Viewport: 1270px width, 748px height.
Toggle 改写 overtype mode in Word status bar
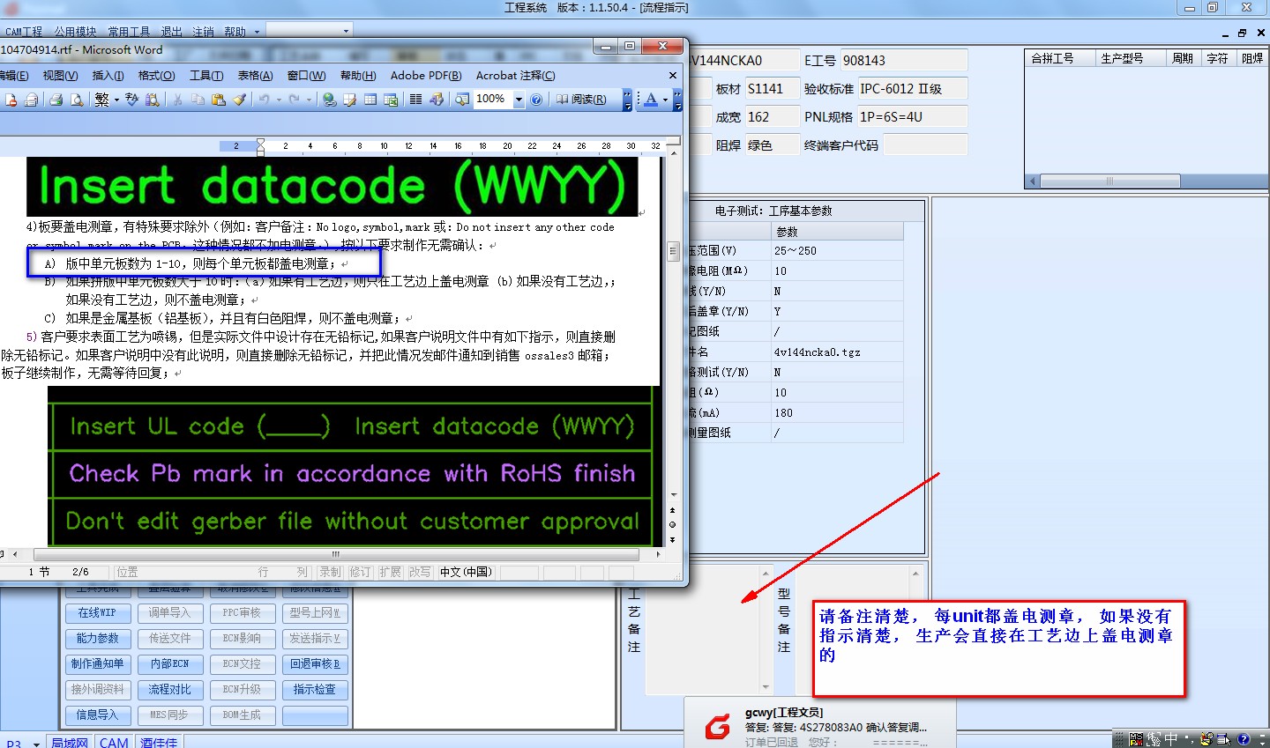420,572
